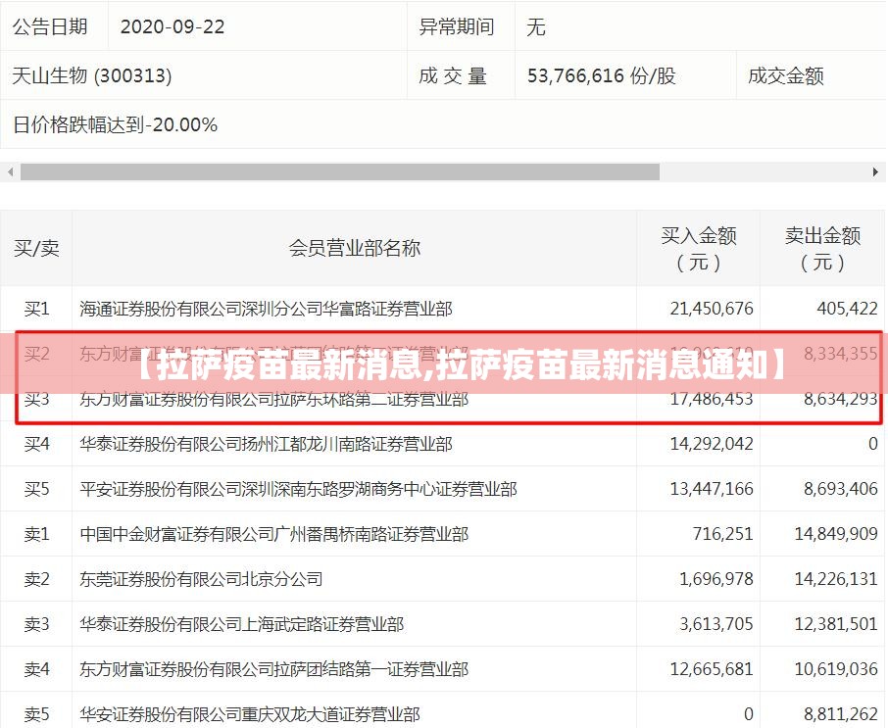Select 平安证券 深圳深南东路罗湖商务中心 row

(443, 489)
